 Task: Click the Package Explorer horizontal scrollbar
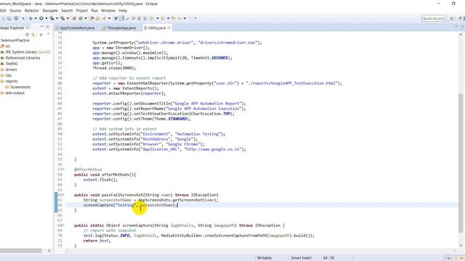click(x=21, y=251)
